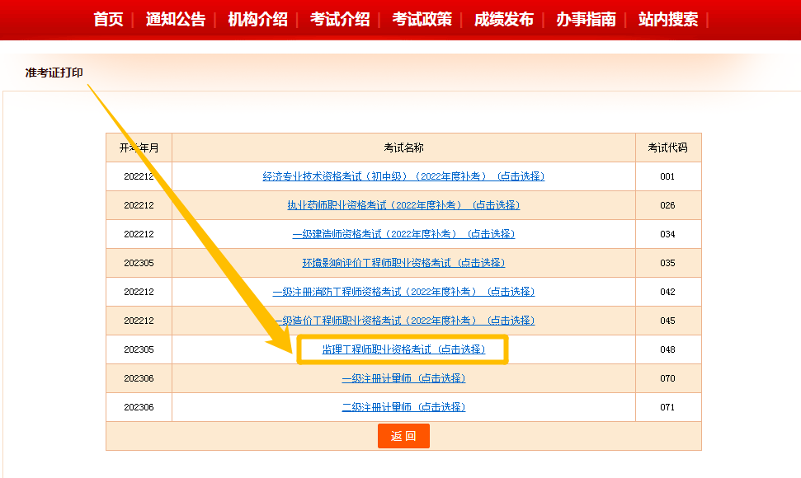Click exam code 001 cell
The height and width of the screenshot is (478, 801).
[x=667, y=176]
